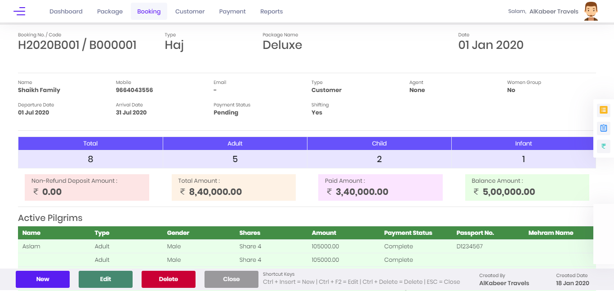Click the green Edit button
The image size is (614, 291).
(106, 279)
